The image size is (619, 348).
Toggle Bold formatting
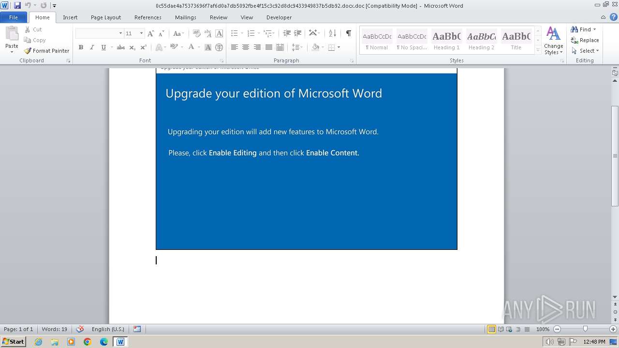click(81, 47)
